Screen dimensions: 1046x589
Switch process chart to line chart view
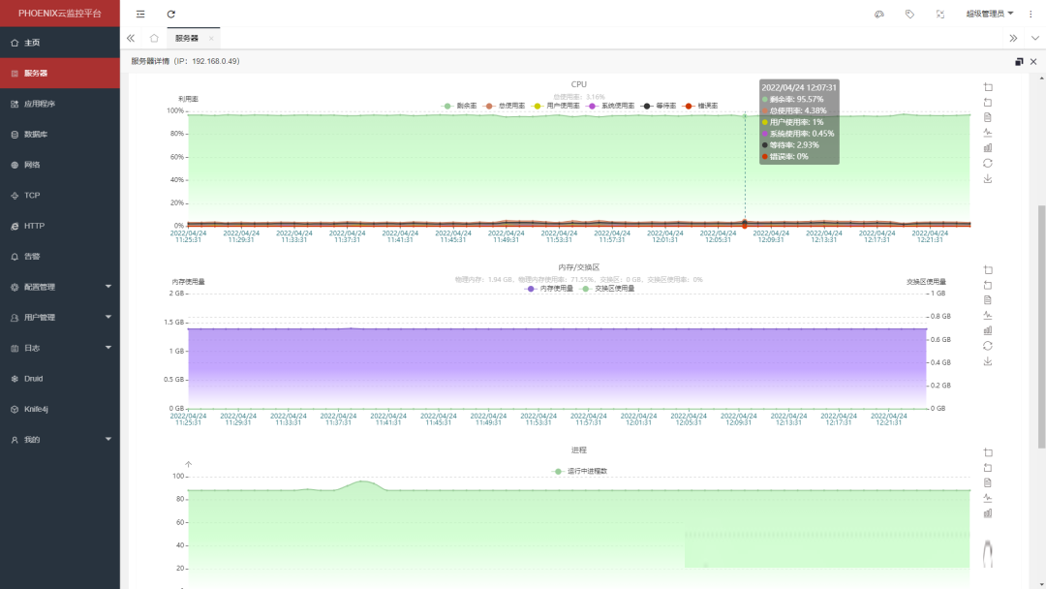(988, 498)
